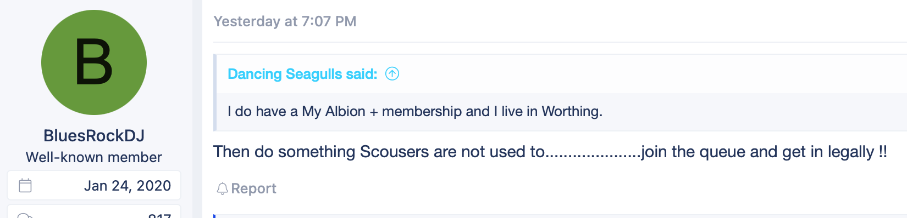The image size is (907, 218).
Task: Click the Dancing Seagulls said quote link
Action: pos(302,74)
